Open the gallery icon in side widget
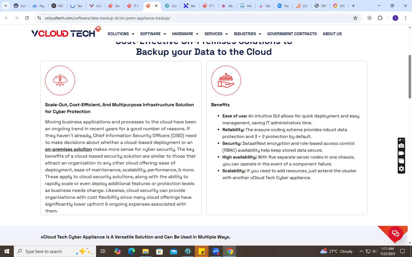Viewport: 412px width, 257px height. (x=401, y=161)
